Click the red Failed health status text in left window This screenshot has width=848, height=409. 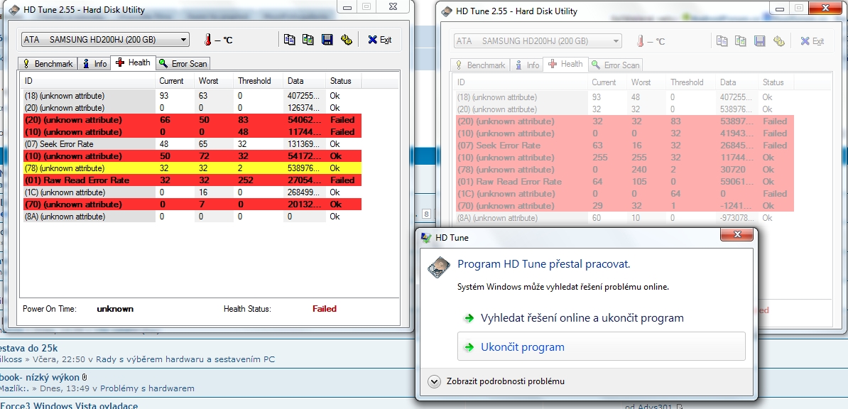click(x=325, y=309)
